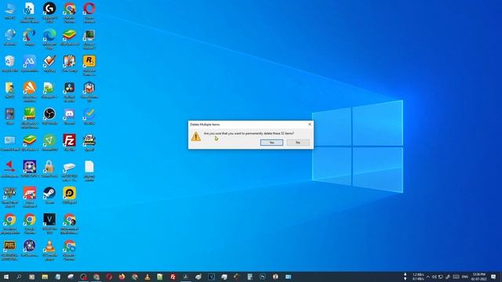Viewport: 502px width, 282px height.
Task: Select the VEGAS Pro desktop shortcut
Action: point(49,223)
